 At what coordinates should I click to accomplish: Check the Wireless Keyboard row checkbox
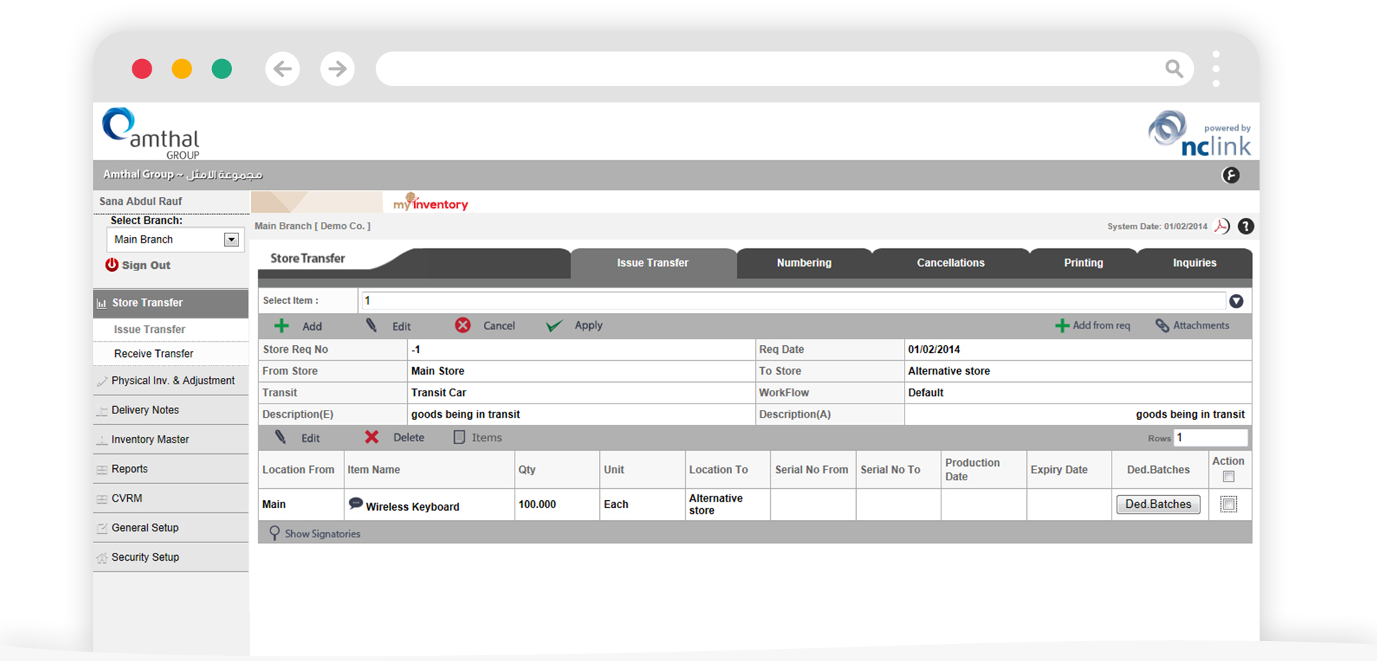coord(1228,504)
